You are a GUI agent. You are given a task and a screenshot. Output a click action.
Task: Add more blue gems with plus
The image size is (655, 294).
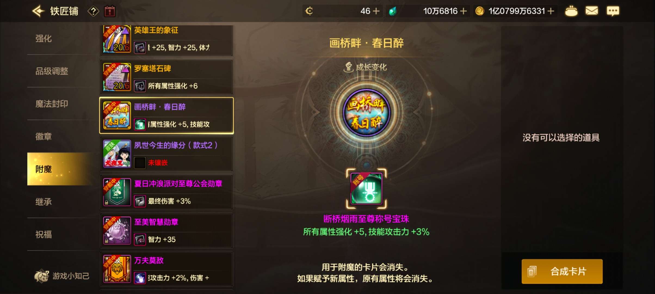click(x=463, y=11)
